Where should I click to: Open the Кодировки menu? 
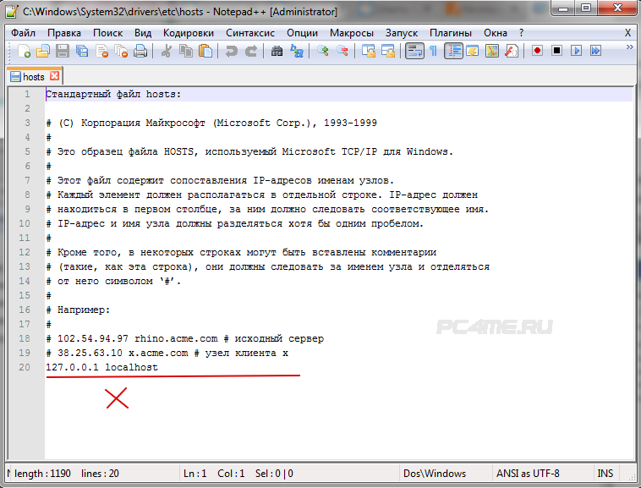tap(189, 33)
